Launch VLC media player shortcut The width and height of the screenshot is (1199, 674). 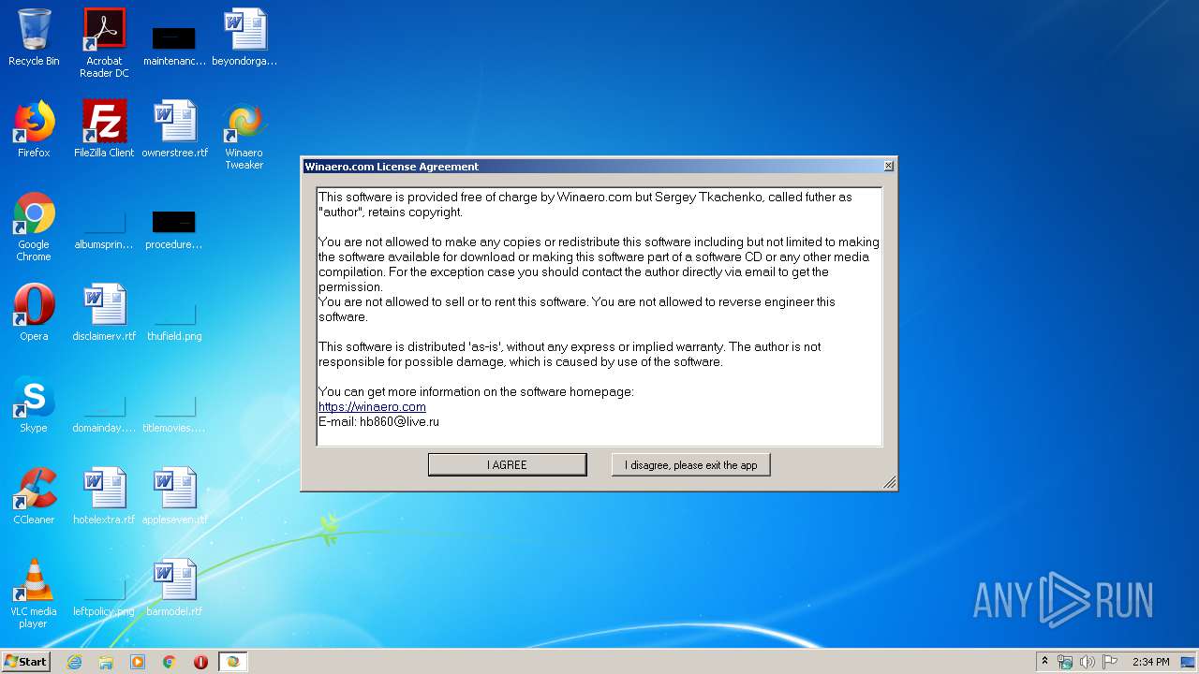[34, 594]
